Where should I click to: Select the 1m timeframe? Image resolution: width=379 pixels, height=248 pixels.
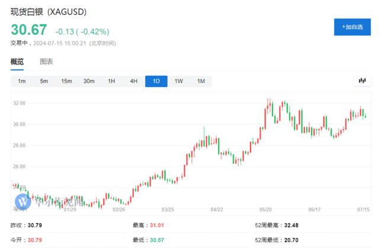[22, 81]
